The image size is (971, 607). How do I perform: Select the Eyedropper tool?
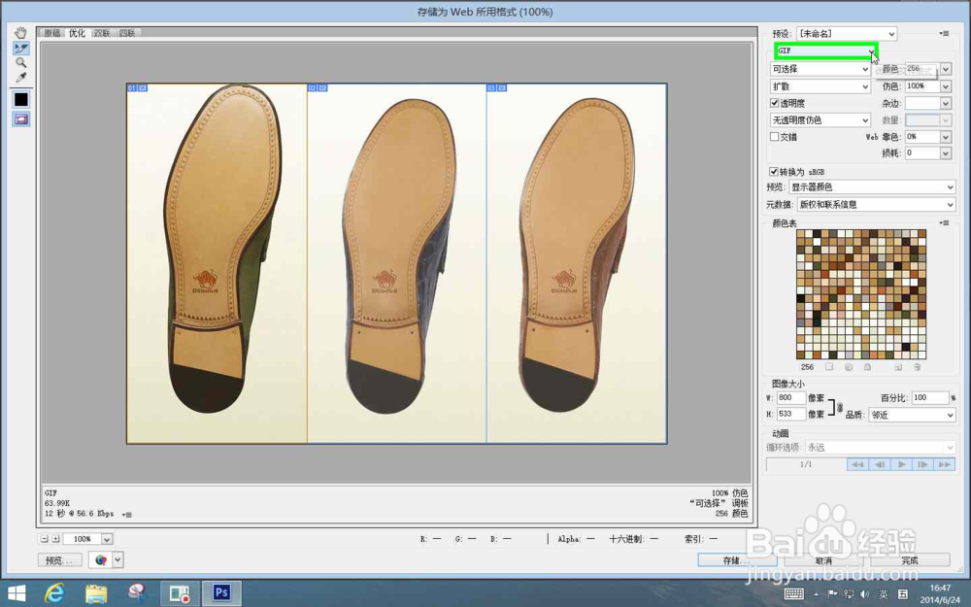click(21, 78)
